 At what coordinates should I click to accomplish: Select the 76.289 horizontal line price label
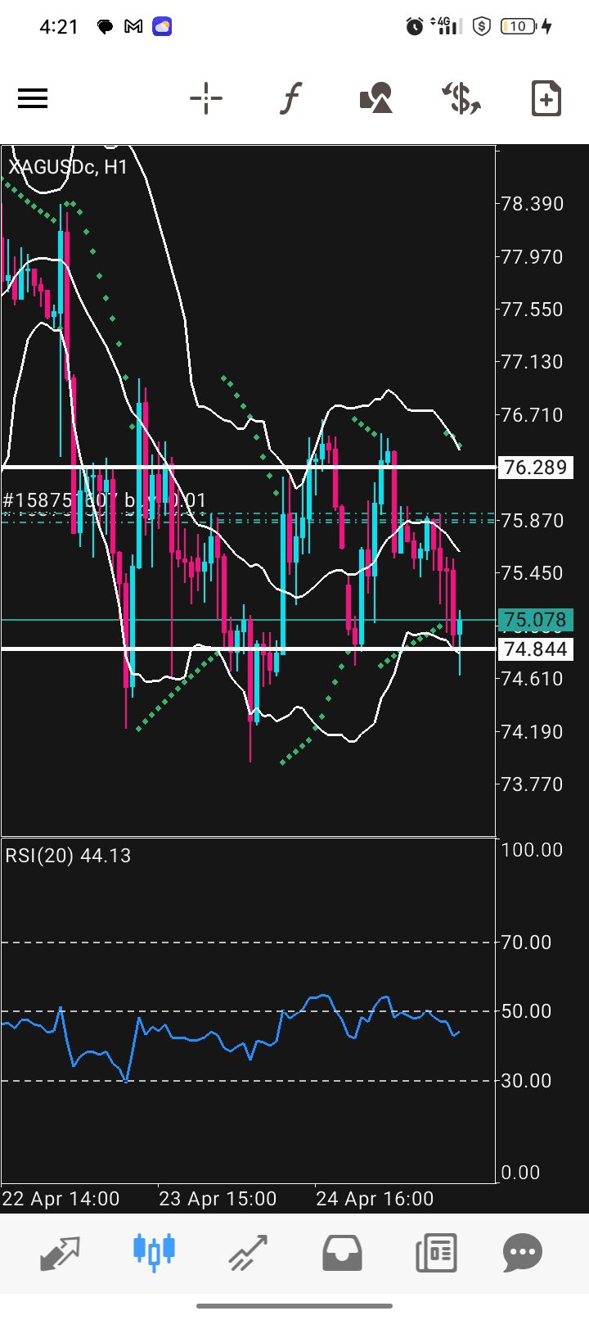click(x=535, y=468)
